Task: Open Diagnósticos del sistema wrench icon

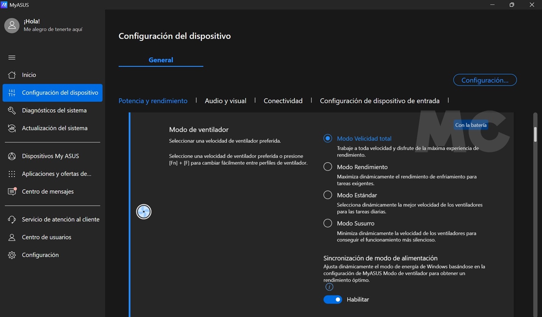Action: (12, 110)
